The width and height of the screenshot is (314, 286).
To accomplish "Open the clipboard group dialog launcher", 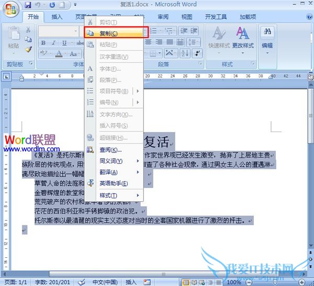I will [x=31, y=63].
